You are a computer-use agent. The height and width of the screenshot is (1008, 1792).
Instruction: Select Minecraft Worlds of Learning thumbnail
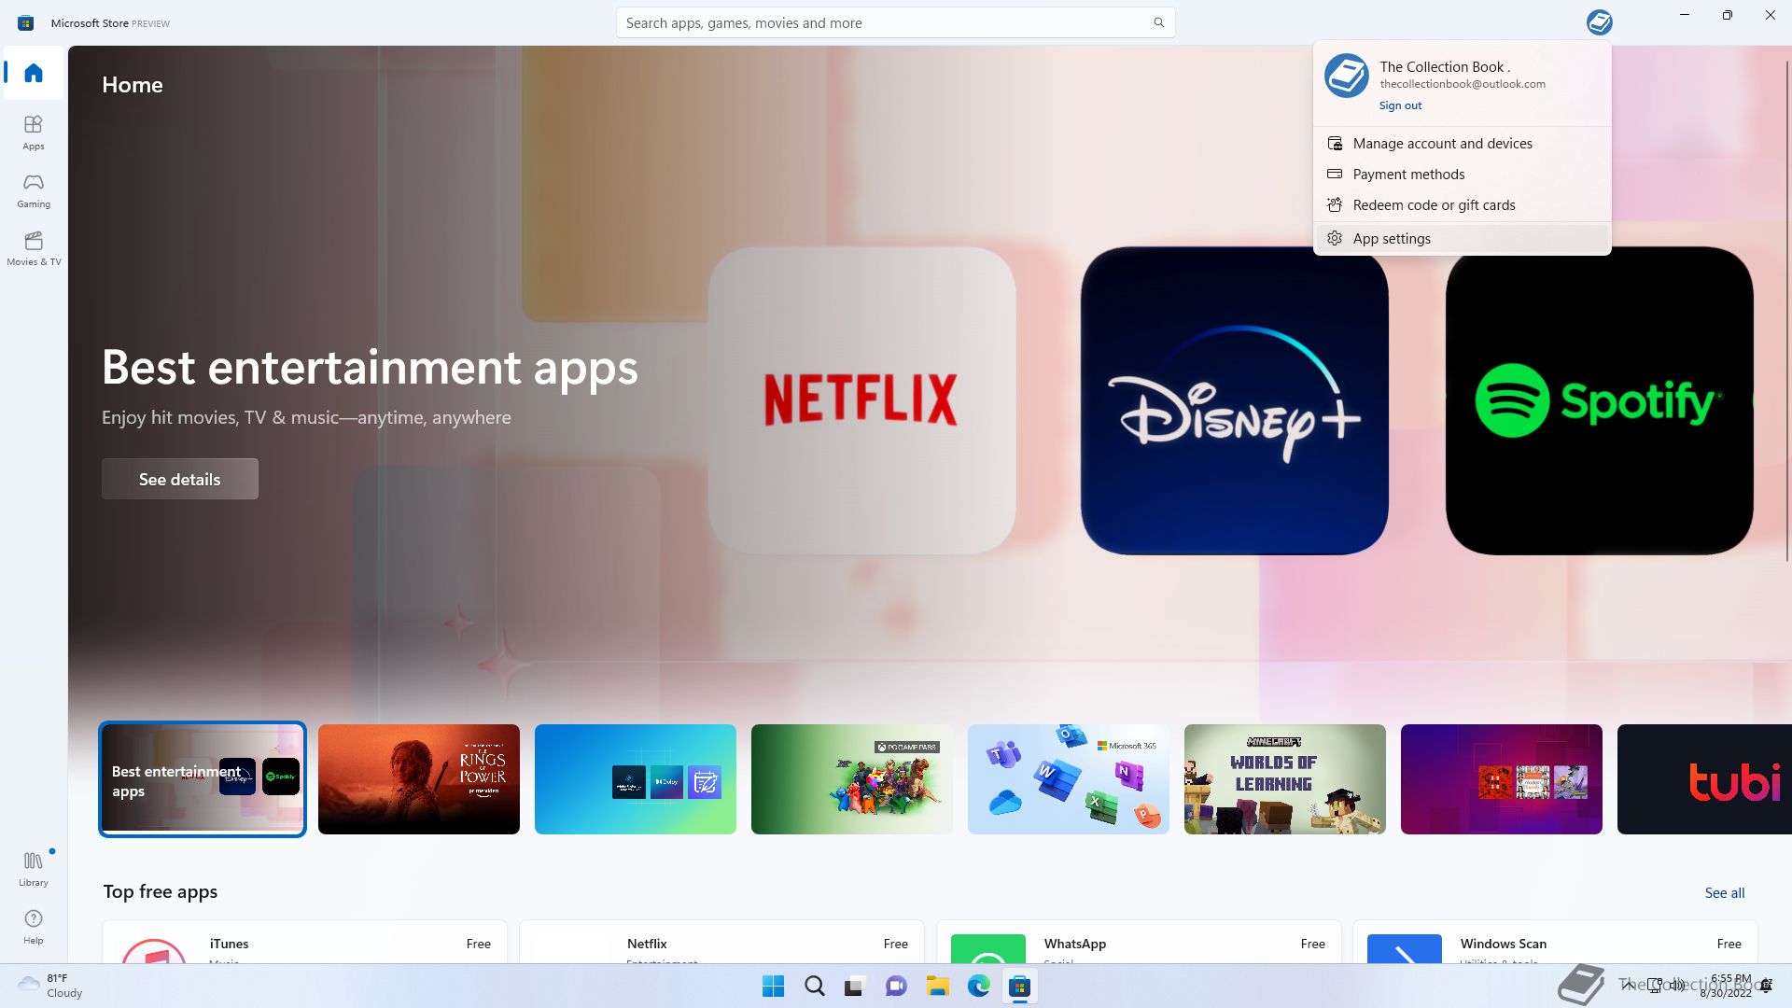(x=1285, y=779)
